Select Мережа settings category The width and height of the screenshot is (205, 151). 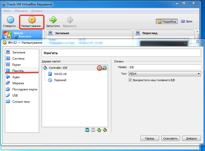pos(22,83)
